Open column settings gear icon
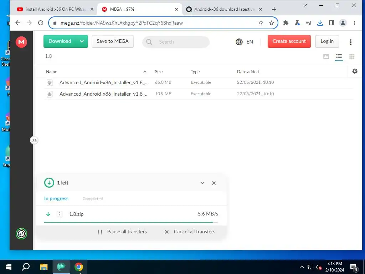Image resolution: width=365 pixels, height=274 pixels. 355,71
